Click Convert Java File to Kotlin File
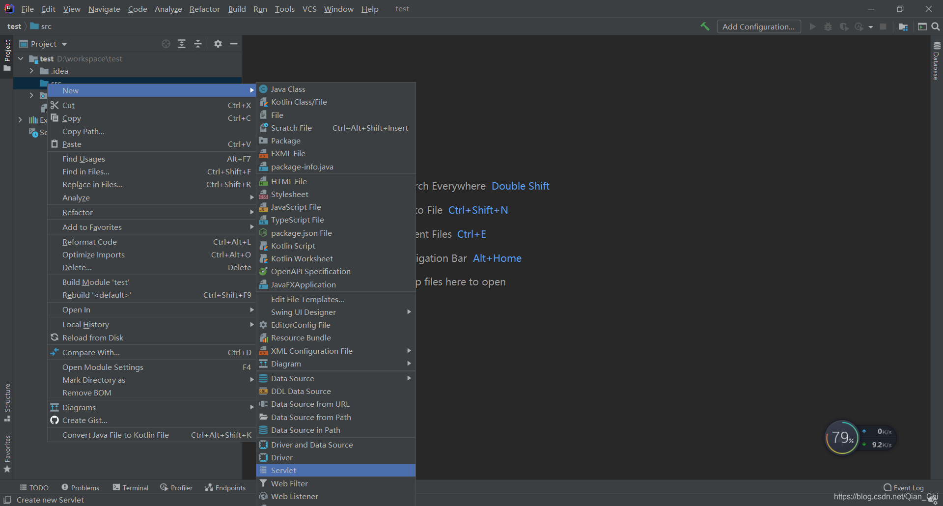 [x=151, y=435]
